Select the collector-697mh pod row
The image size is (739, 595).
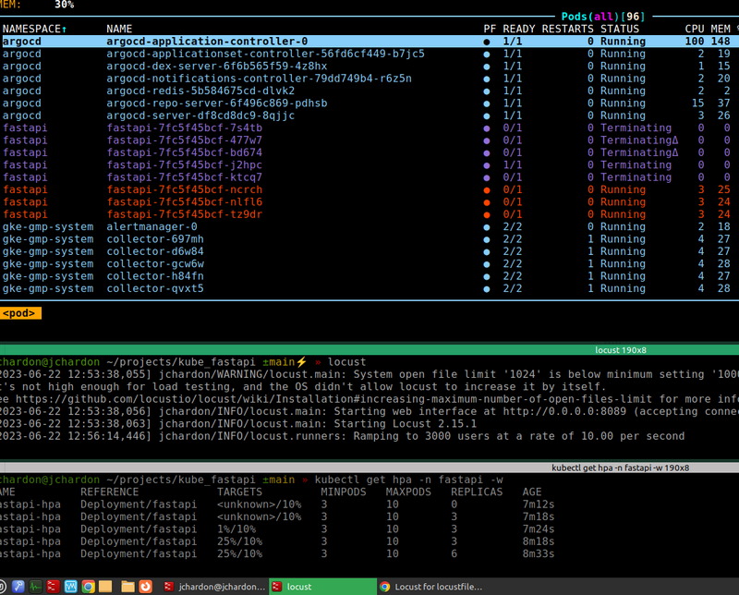(x=369, y=239)
